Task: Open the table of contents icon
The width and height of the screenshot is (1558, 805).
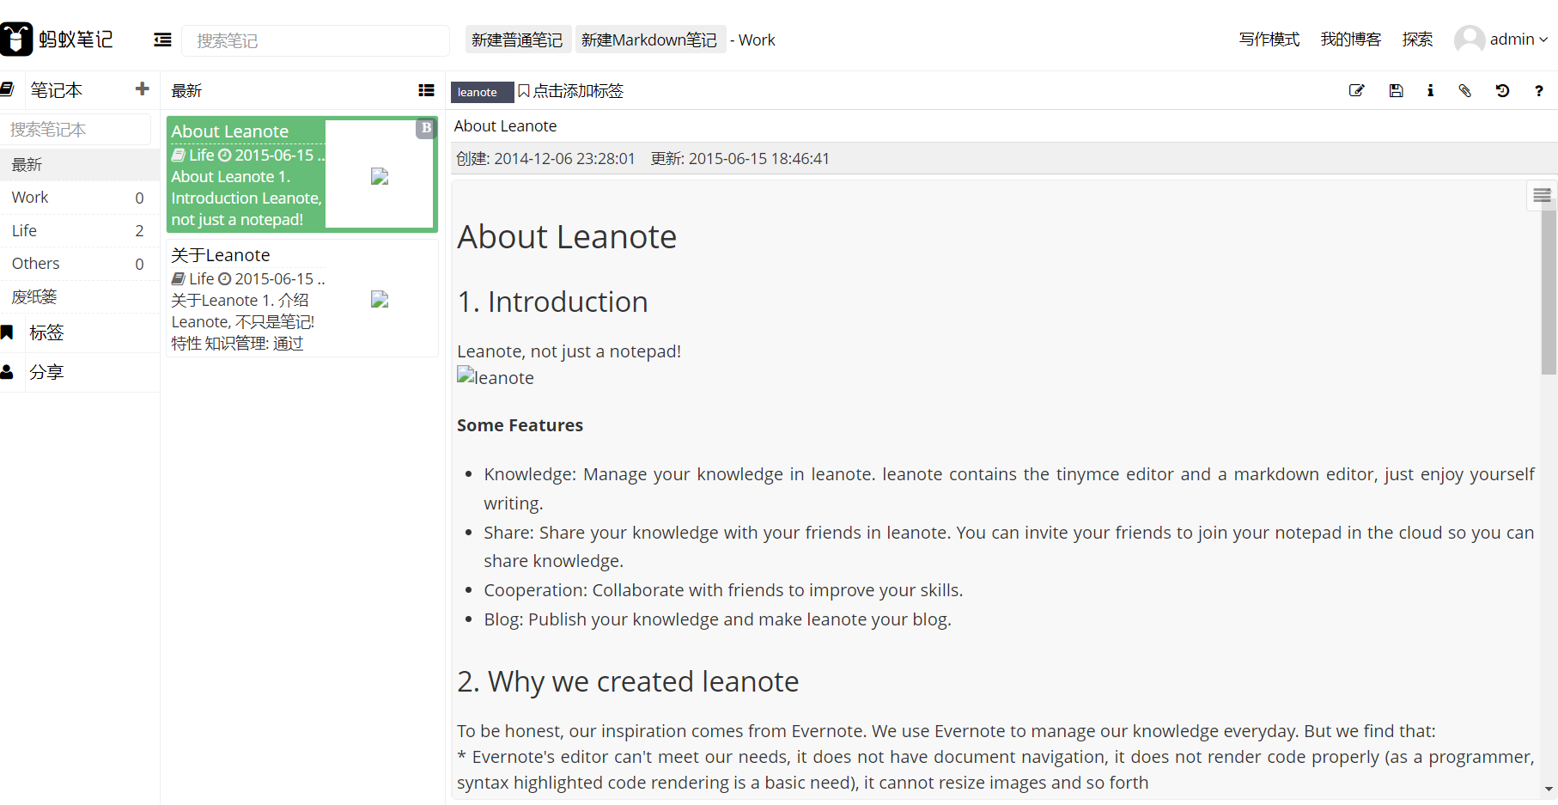Action: tap(1542, 196)
